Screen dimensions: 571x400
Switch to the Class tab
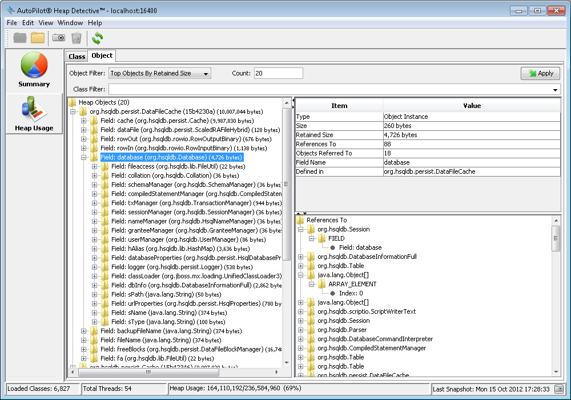[x=77, y=57]
